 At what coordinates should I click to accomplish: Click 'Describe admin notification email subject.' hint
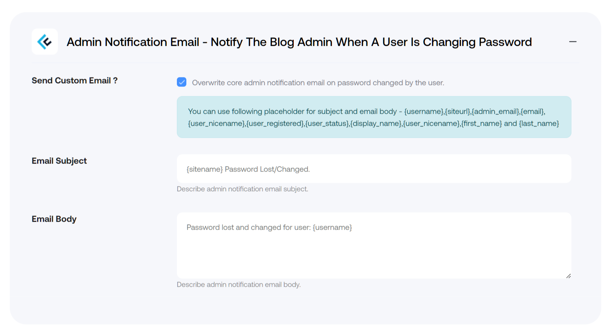242,189
